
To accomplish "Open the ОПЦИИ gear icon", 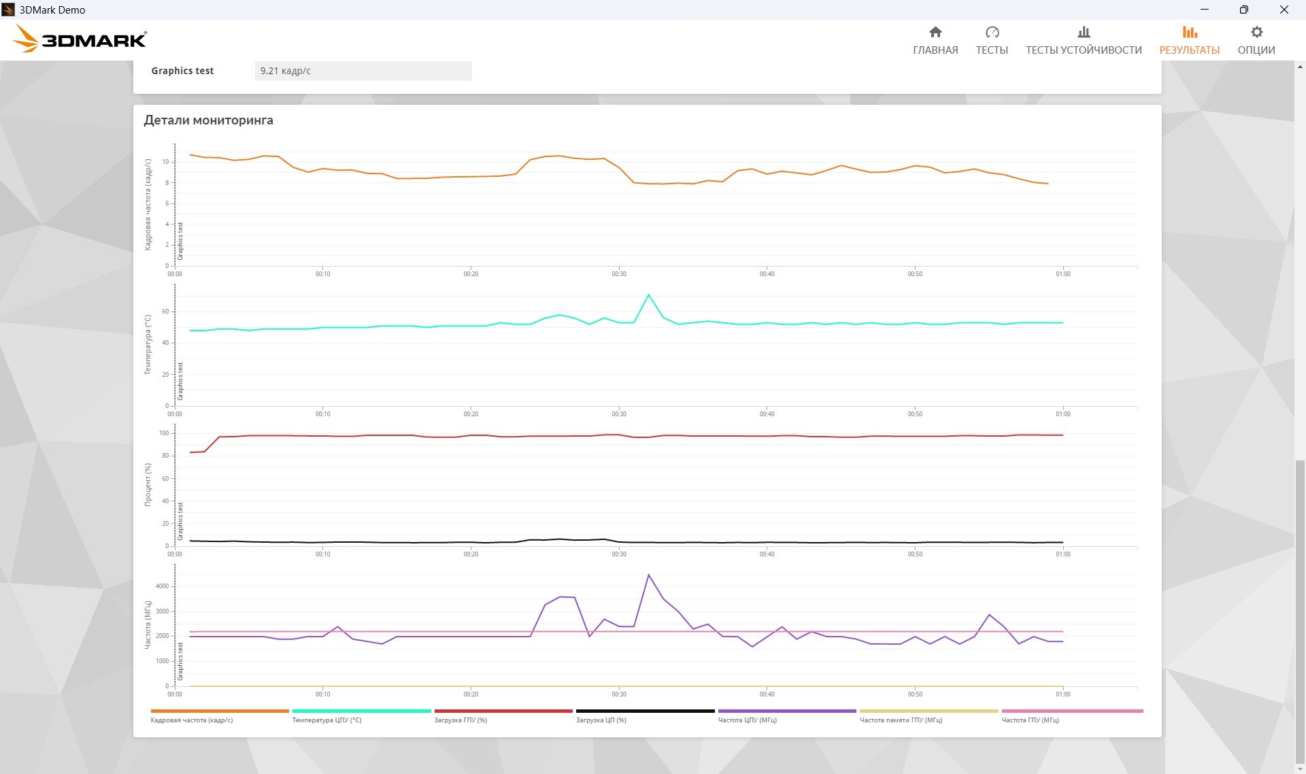I will click(1256, 32).
